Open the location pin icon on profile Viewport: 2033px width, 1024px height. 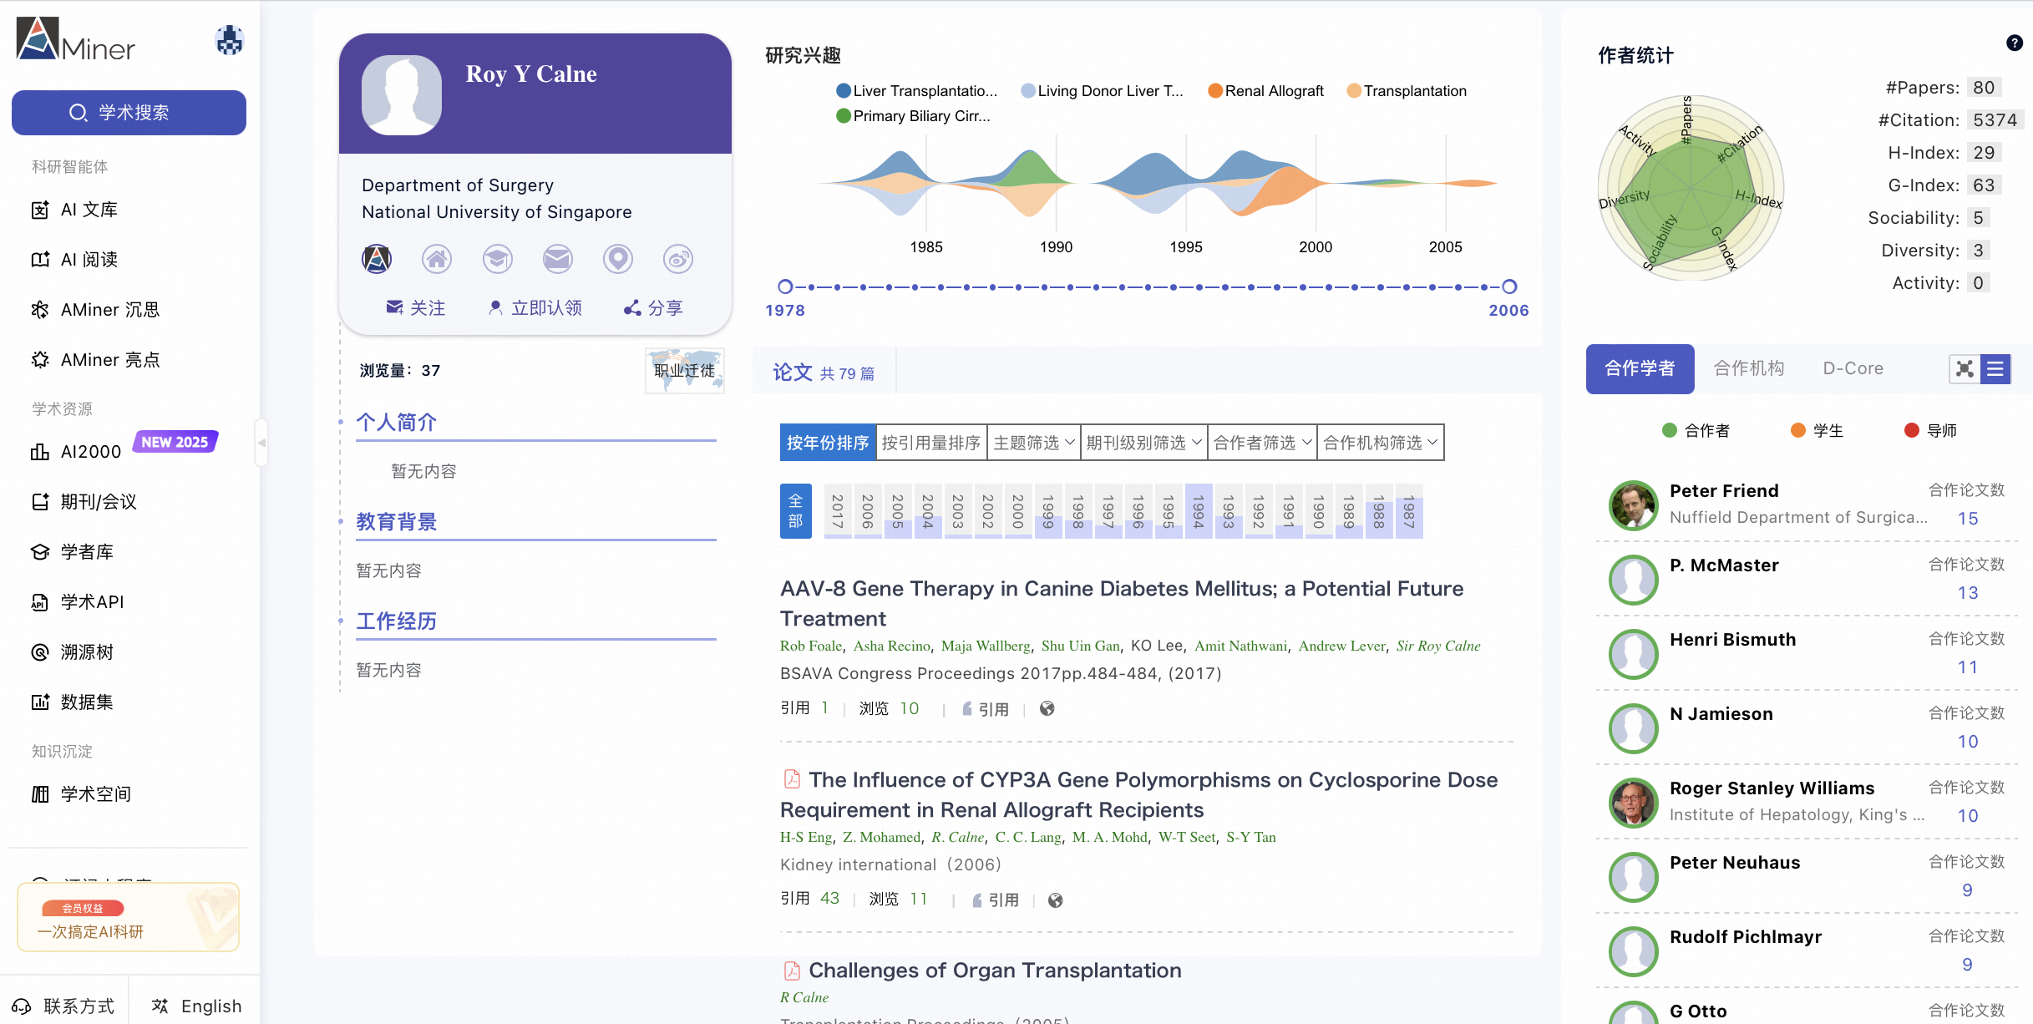pyautogui.click(x=618, y=259)
